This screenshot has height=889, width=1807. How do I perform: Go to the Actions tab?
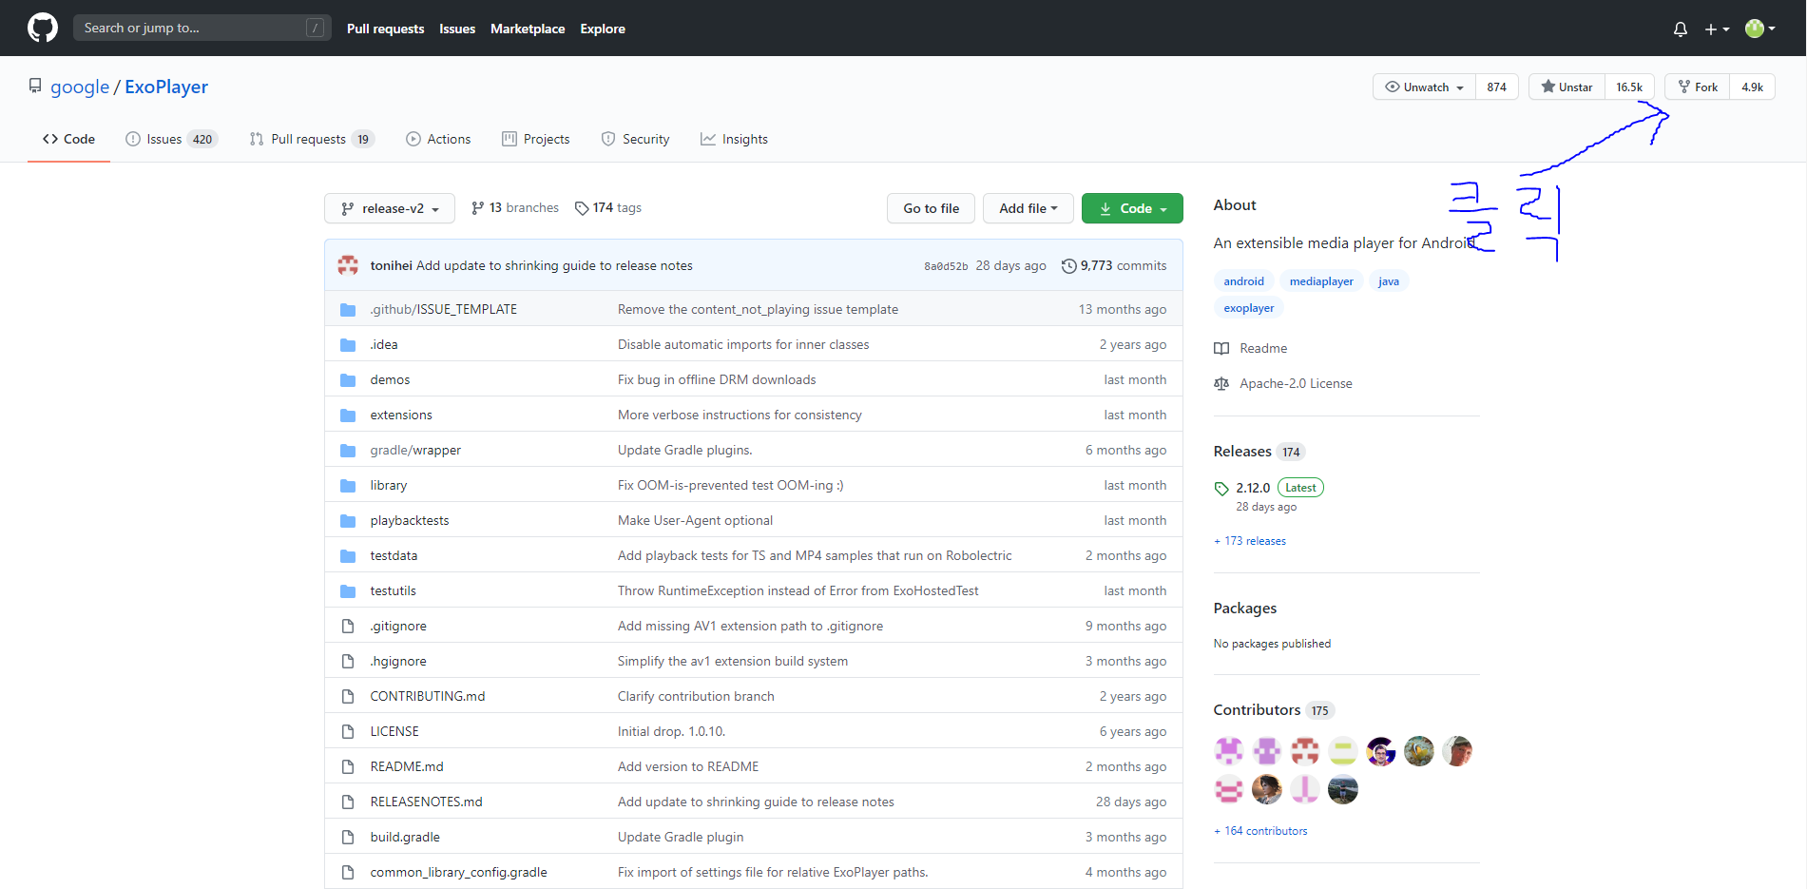click(x=438, y=139)
